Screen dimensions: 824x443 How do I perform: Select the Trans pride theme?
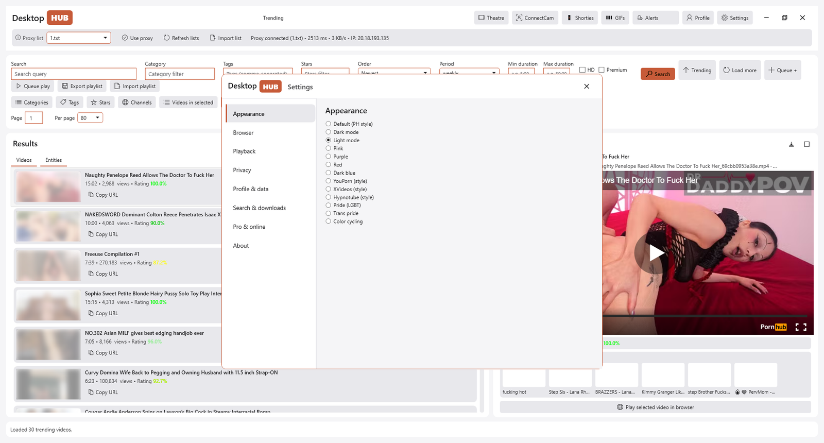click(342, 213)
